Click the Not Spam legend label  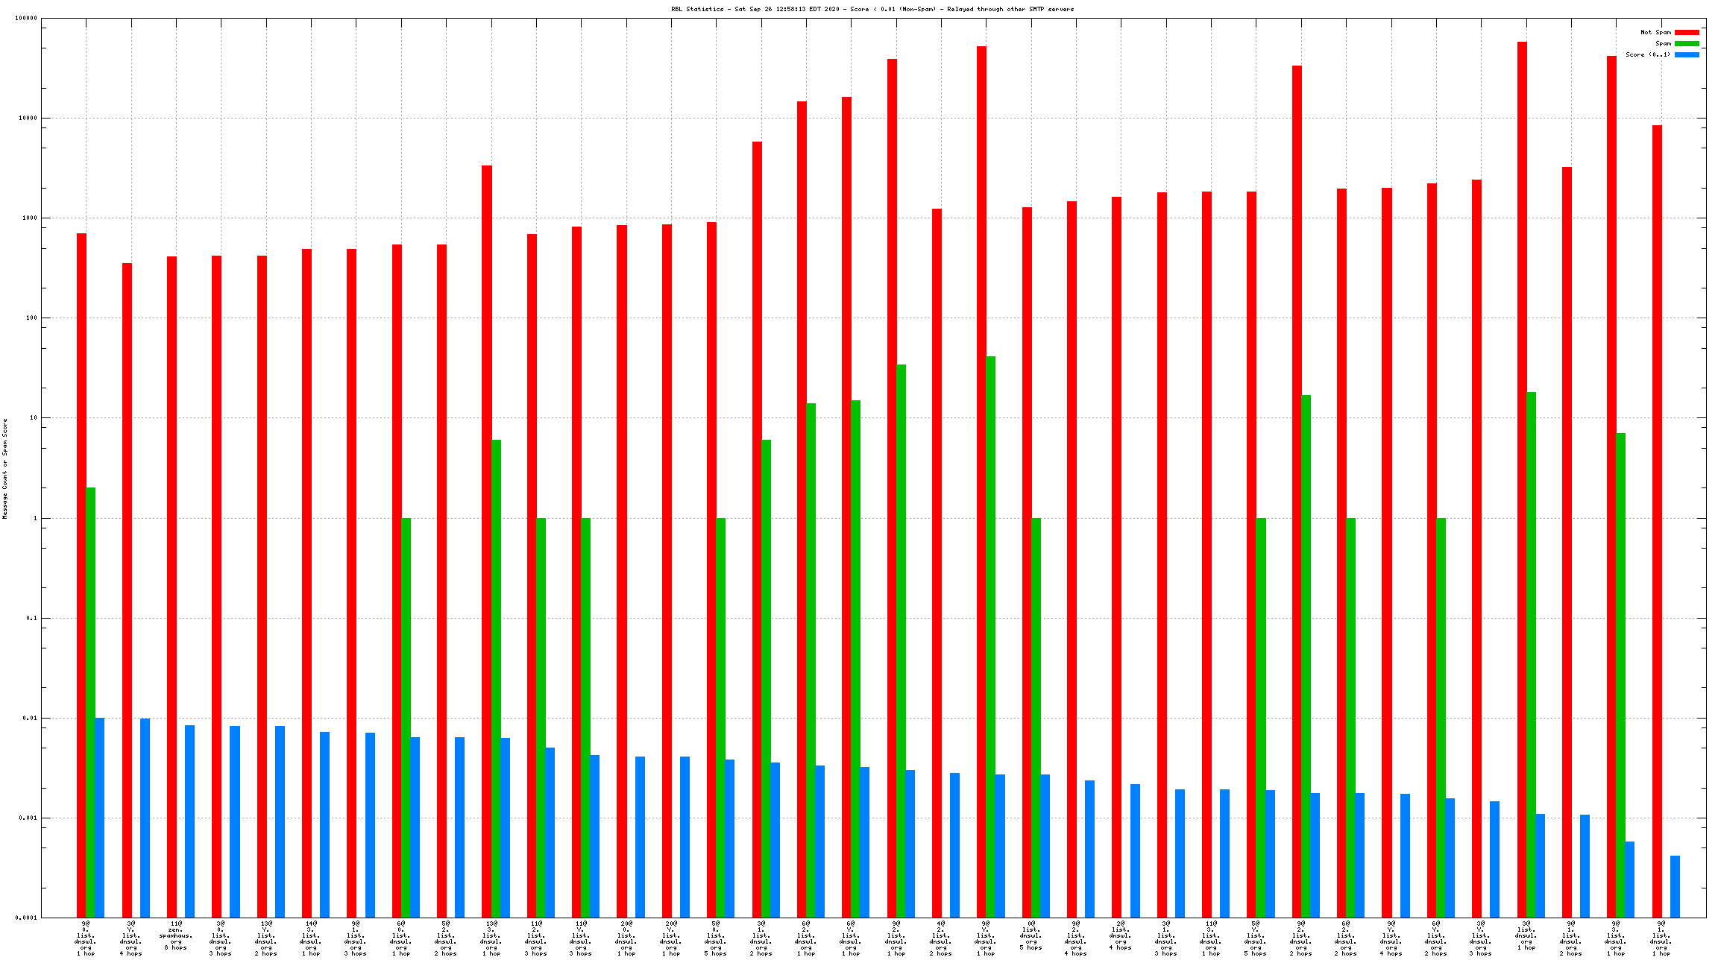1655,33
